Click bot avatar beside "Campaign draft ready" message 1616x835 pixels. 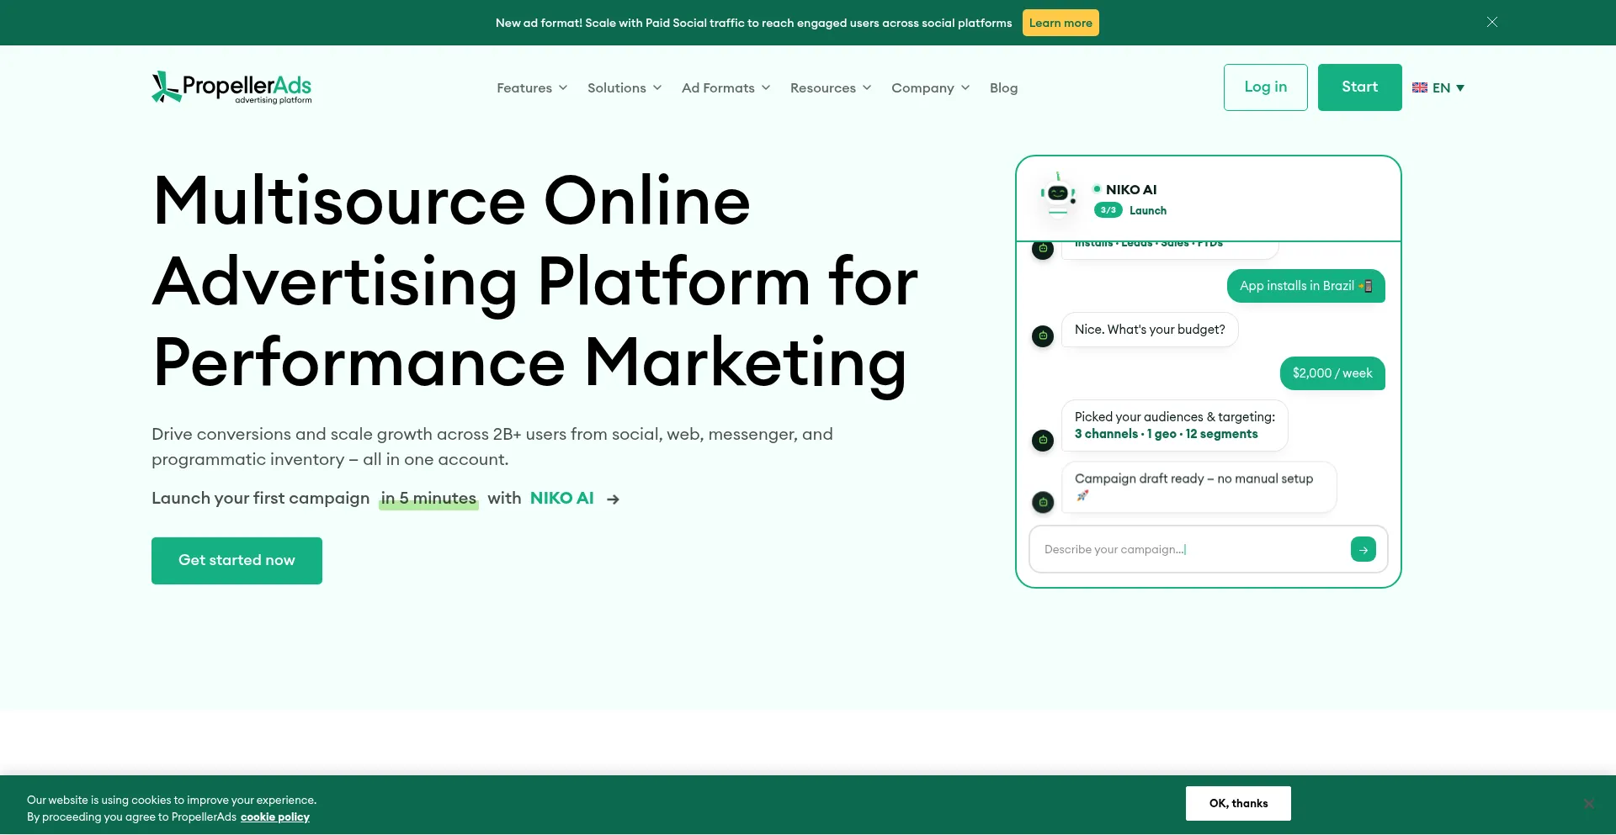1043,502
